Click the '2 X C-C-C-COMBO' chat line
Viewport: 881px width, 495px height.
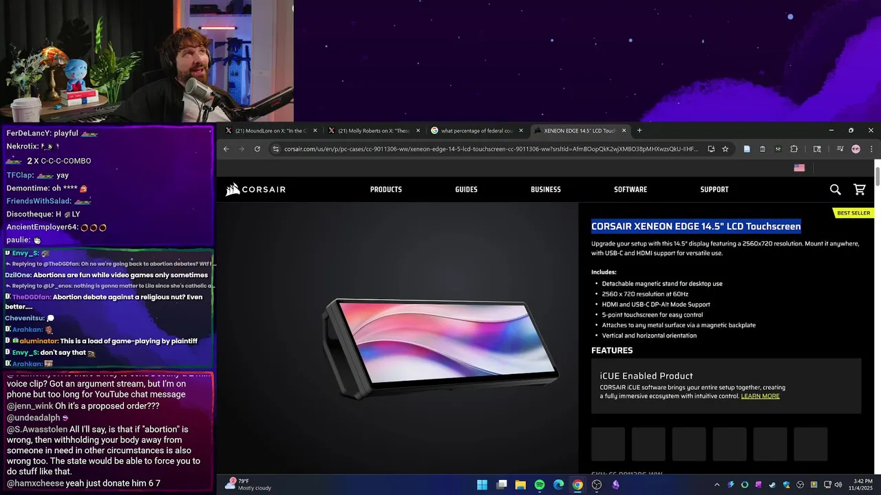tap(50, 160)
